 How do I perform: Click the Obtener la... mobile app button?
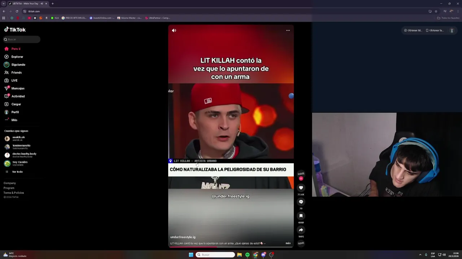pos(435,30)
